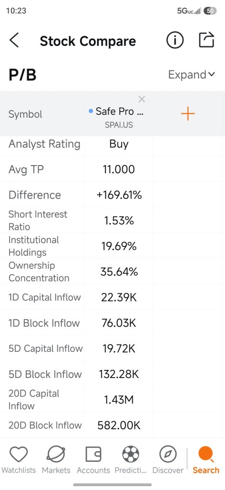Tap the 20D Block Inflow value
Viewport: 225px width, 490px height.
(x=119, y=425)
